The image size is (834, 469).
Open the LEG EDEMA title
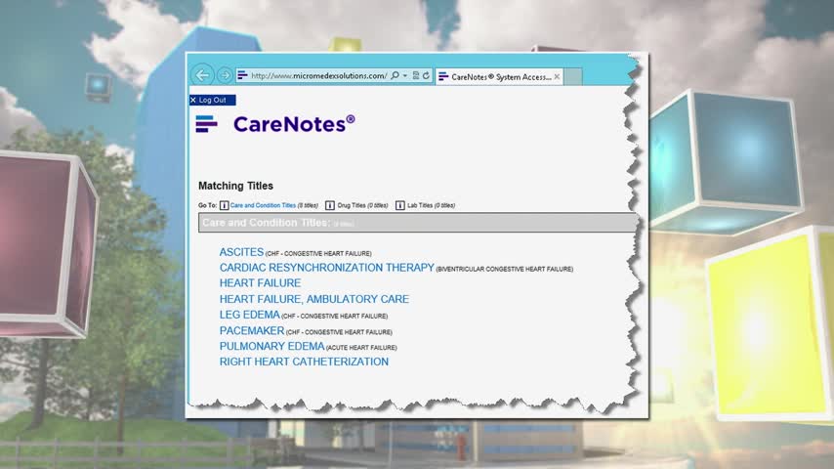pyautogui.click(x=249, y=315)
